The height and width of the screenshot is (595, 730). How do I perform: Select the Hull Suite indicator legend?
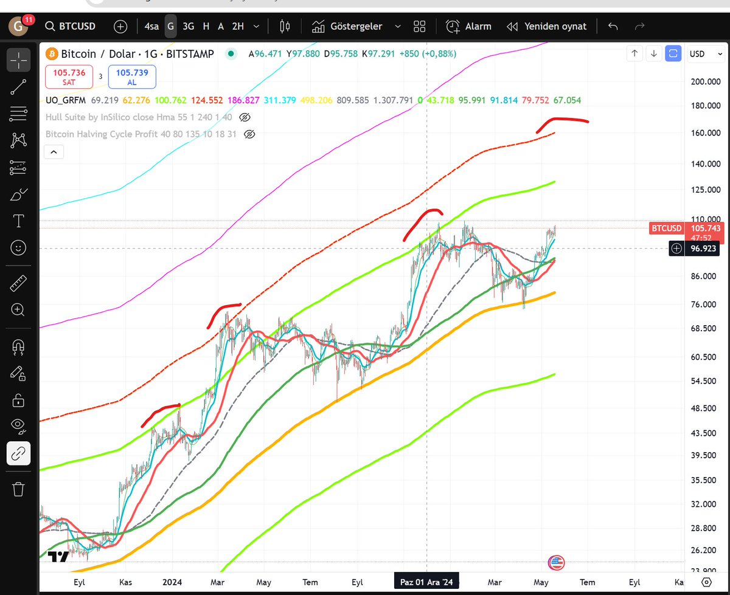click(139, 117)
